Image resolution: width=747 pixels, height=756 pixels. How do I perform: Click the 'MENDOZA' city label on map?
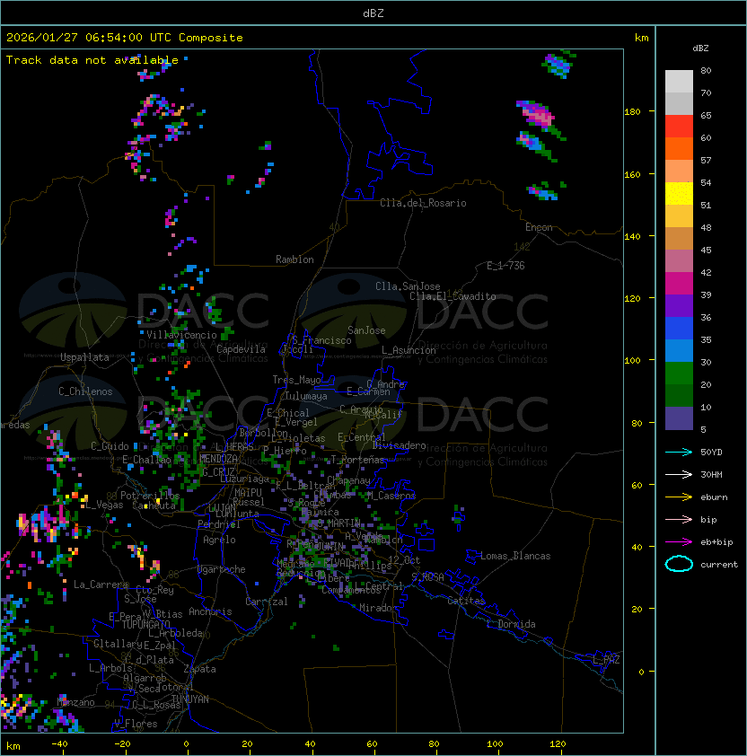(x=218, y=459)
